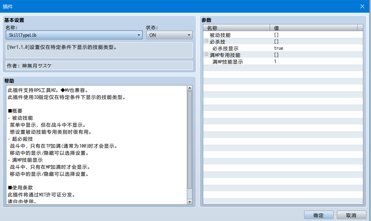Image resolution: width=371 pixels, height=221 pixels.
Task: Select the 满MP专用技能 parameter row
Action: [283, 55]
